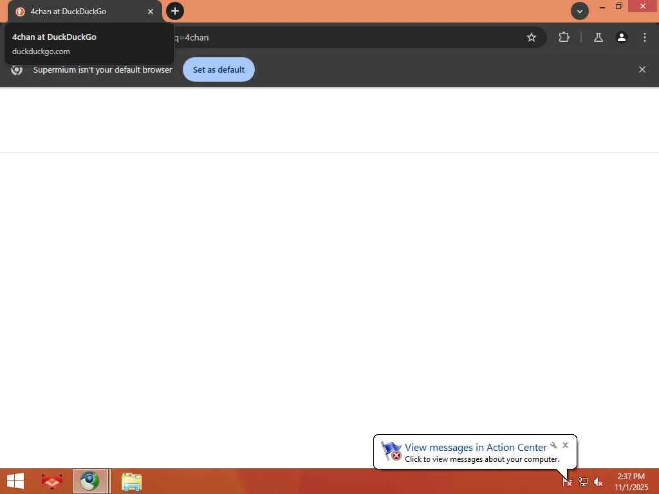The image size is (659, 494).
Task: Click the Supermium taskbar icon
Action: (x=89, y=481)
